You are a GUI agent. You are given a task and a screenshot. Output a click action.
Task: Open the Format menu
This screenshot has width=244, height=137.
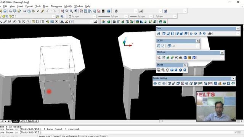click(x=29, y=6)
